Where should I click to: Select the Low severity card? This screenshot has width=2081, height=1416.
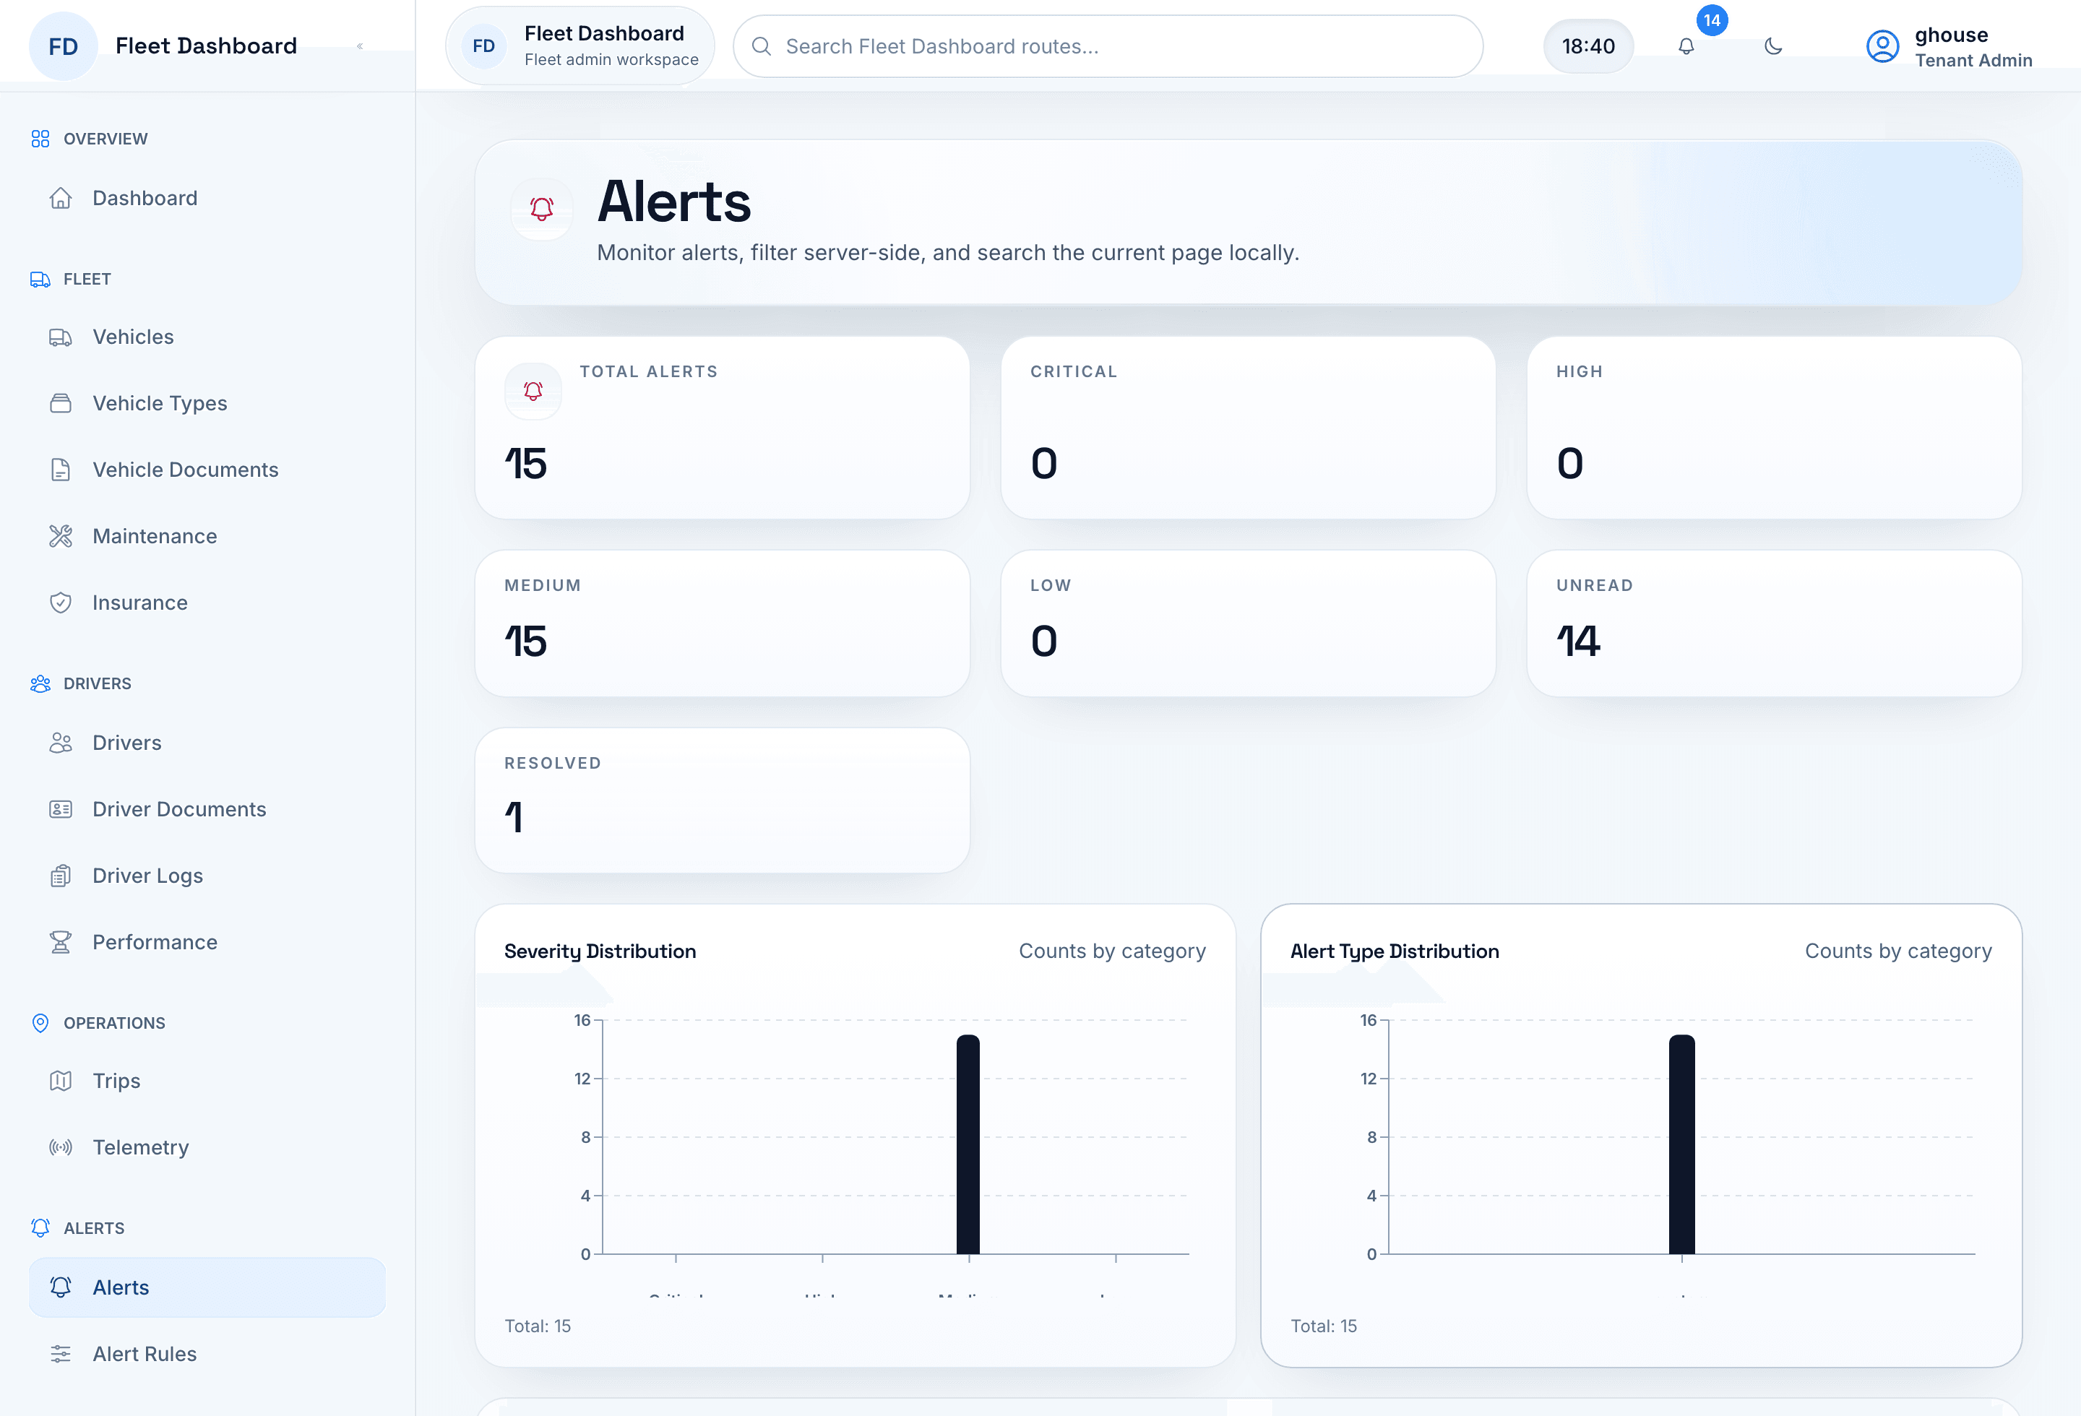[x=1247, y=623]
